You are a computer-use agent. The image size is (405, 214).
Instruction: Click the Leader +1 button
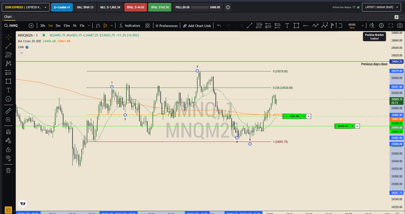click(62, 7)
